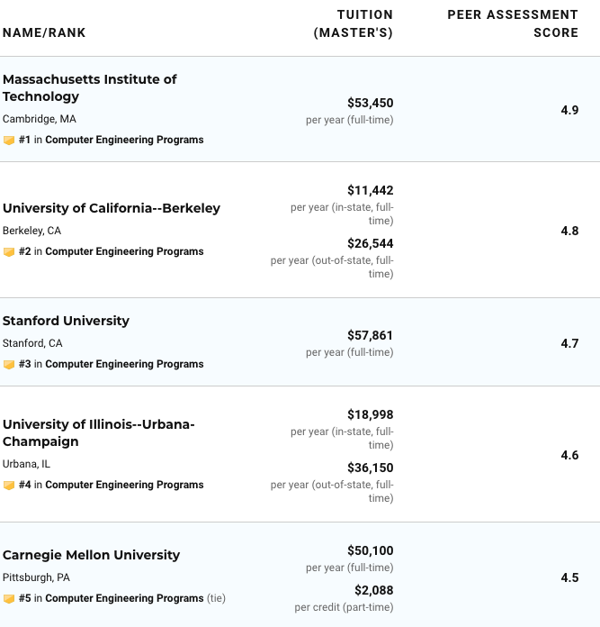Image resolution: width=600 pixels, height=627 pixels.
Task: Click the Stanford rank badge icon
Action: pos(9,365)
